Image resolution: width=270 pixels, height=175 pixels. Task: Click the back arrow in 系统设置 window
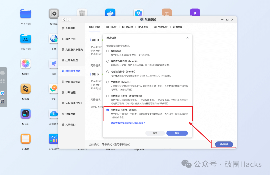[x=64, y=20]
